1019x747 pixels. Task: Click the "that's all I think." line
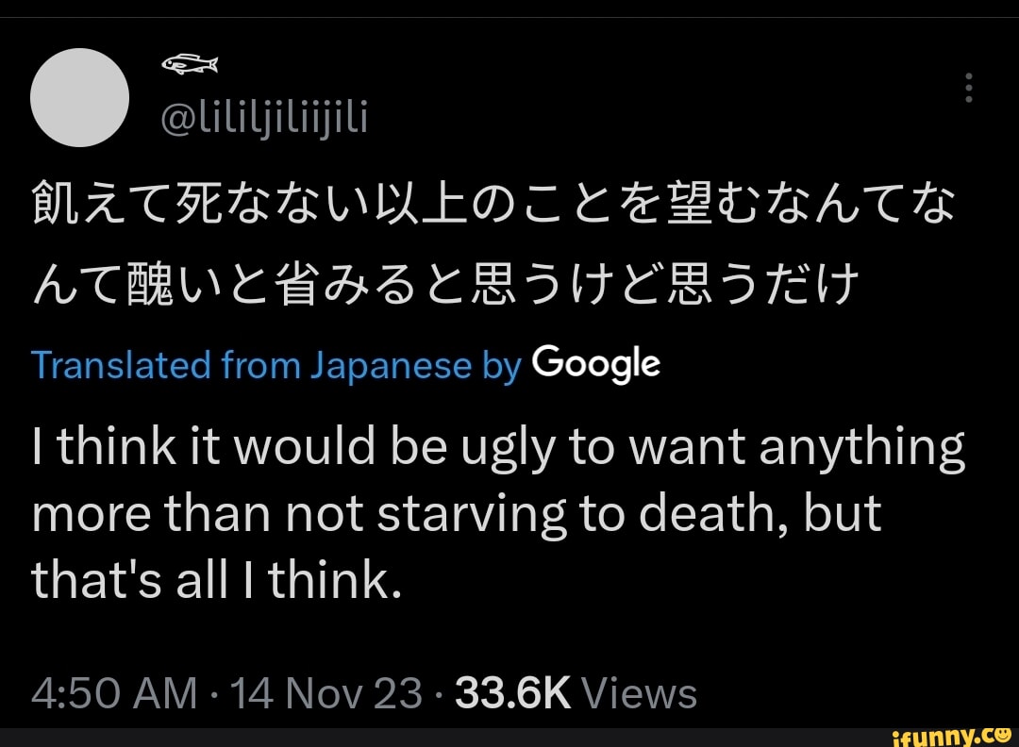tap(217, 582)
